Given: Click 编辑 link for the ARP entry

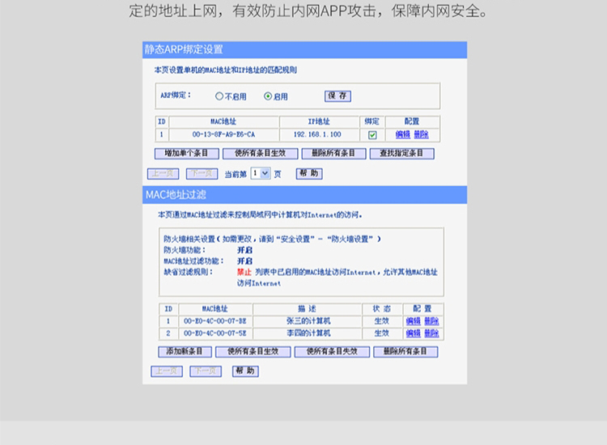Looking at the screenshot, I should tap(403, 134).
